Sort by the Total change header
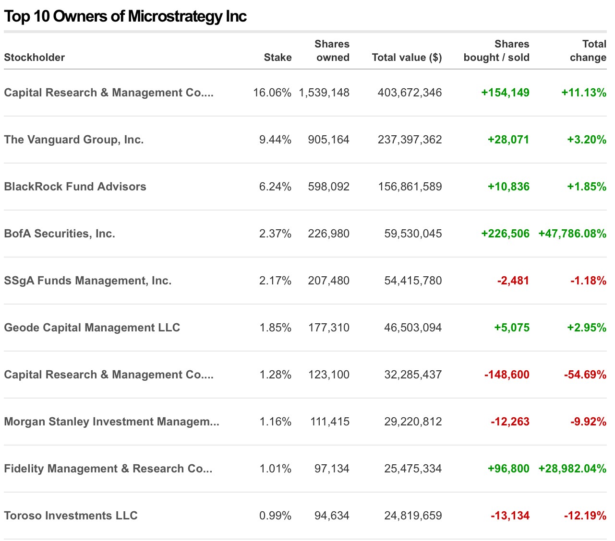The image size is (615, 541). coord(588,51)
